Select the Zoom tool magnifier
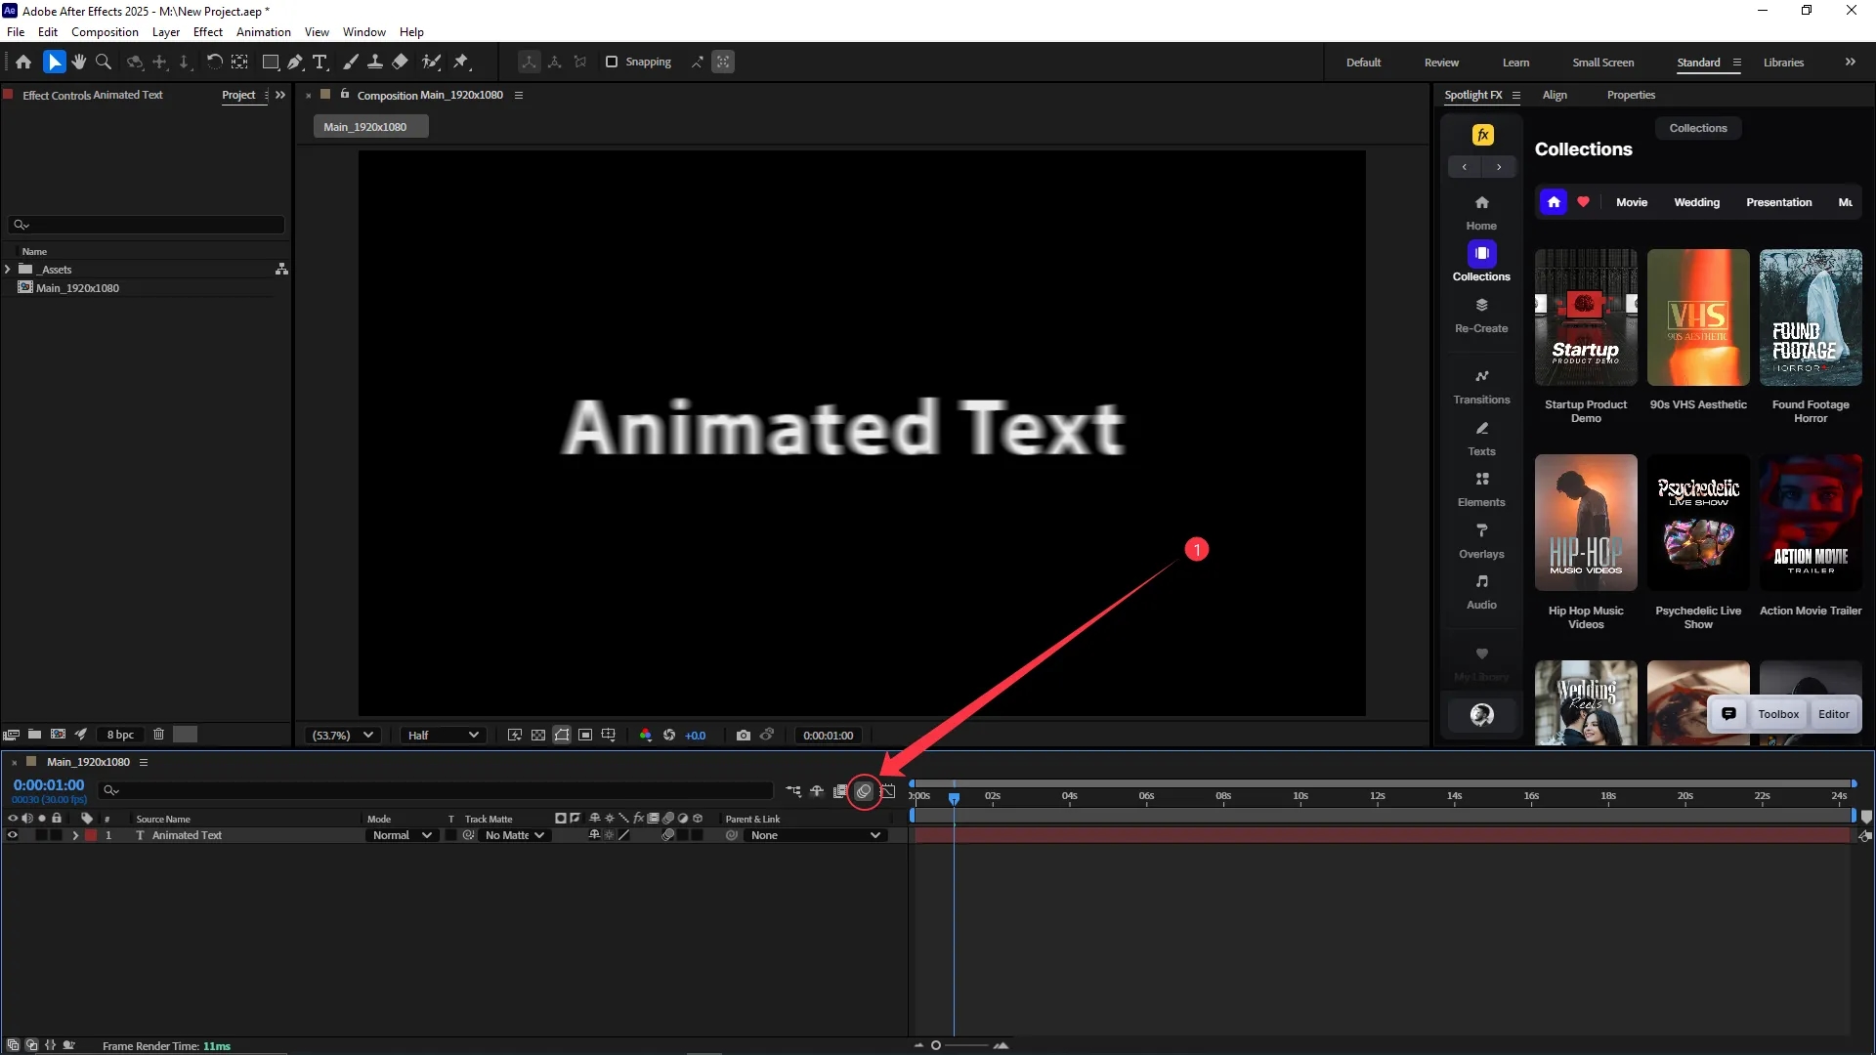Image resolution: width=1876 pixels, height=1055 pixels. 104,62
